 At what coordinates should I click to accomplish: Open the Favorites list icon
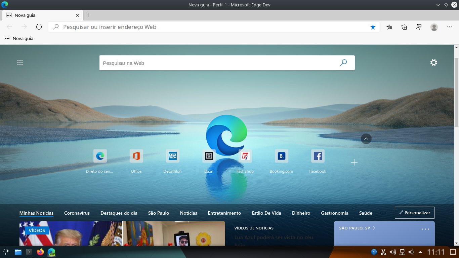pos(389,27)
